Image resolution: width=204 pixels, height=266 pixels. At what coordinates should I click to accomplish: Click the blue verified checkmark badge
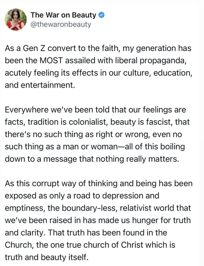point(101,15)
